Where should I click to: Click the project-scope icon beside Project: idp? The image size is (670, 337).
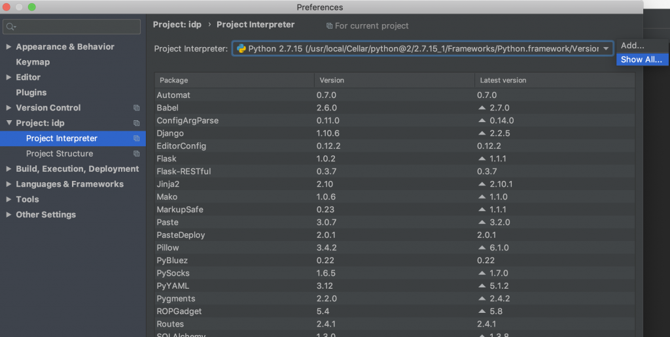(136, 123)
